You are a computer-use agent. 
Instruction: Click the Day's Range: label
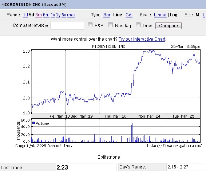click(x=133, y=167)
